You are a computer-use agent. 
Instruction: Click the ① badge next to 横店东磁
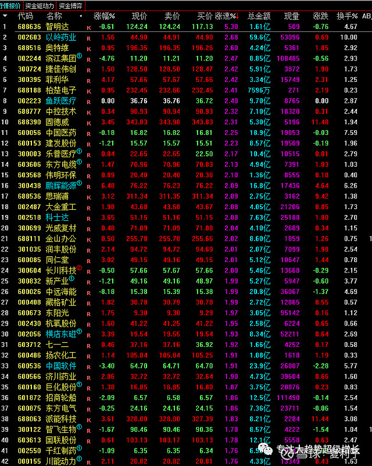[x=79, y=331]
